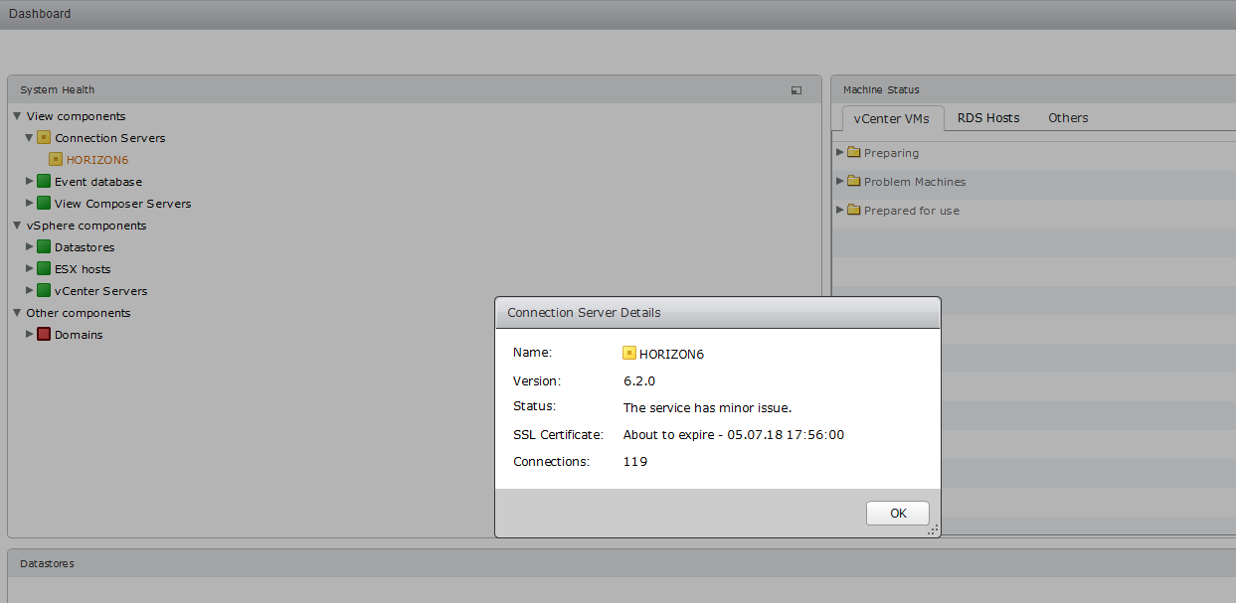Click the Problem Machines row label
Viewport: 1236px width, 603px height.
(x=915, y=182)
